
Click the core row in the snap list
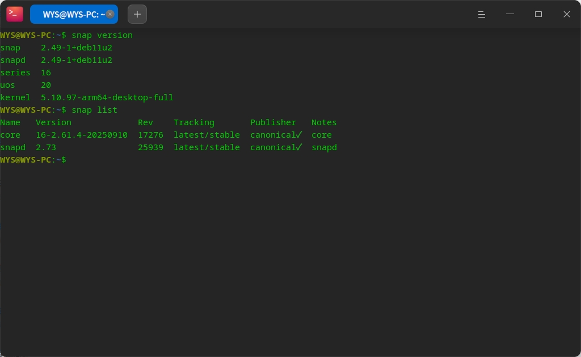pyautogui.click(x=10, y=135)
